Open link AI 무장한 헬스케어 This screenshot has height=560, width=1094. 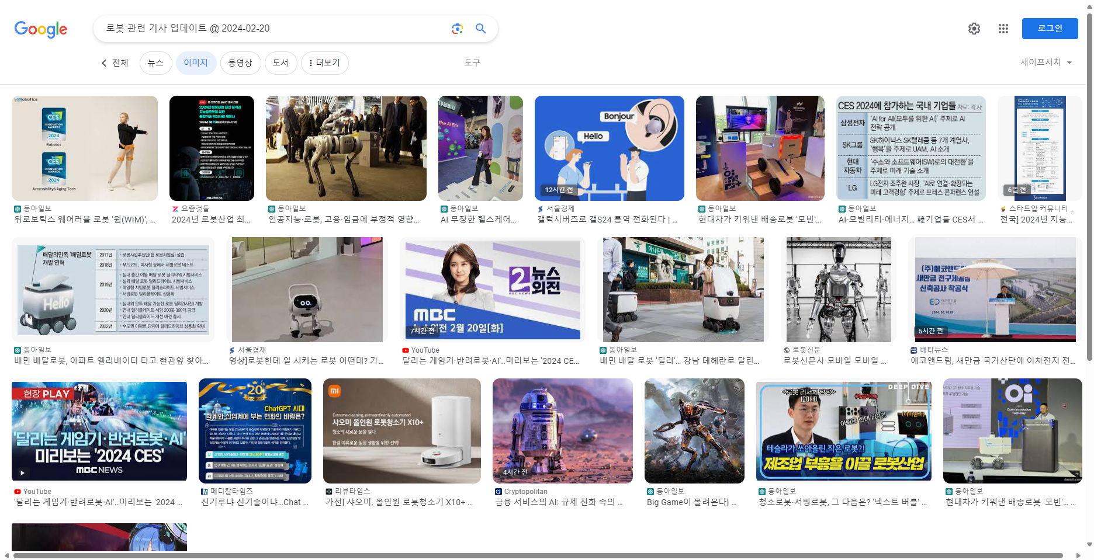(479, 220)
